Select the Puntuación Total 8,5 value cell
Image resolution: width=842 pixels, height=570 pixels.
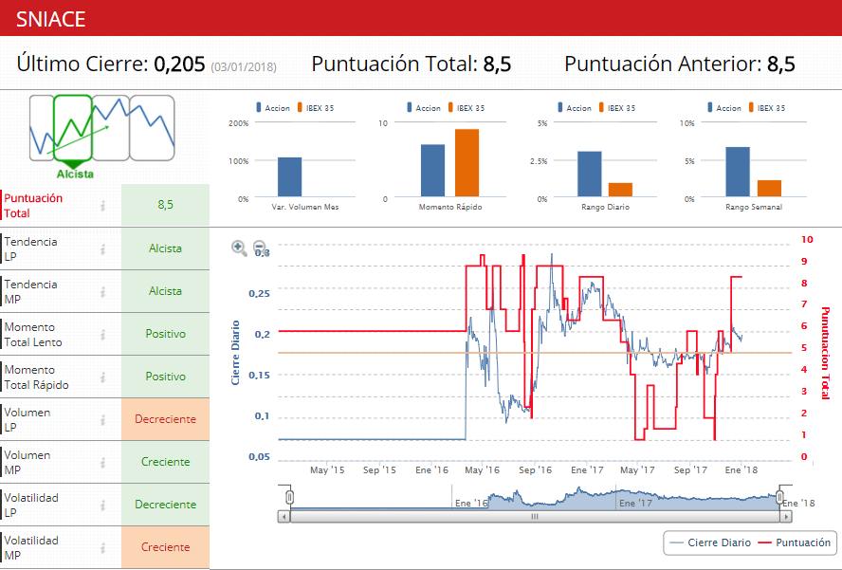[165, 205]
